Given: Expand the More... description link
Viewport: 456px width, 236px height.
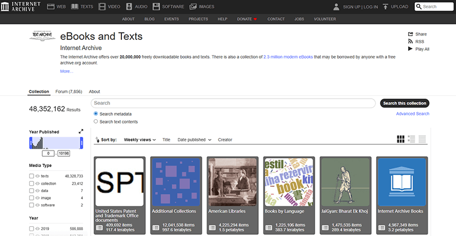Looking at the screenshot, I should [x=67, y=71].
